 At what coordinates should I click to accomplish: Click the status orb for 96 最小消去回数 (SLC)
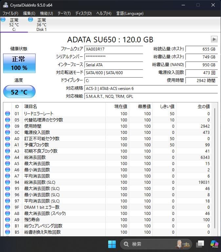8,195
